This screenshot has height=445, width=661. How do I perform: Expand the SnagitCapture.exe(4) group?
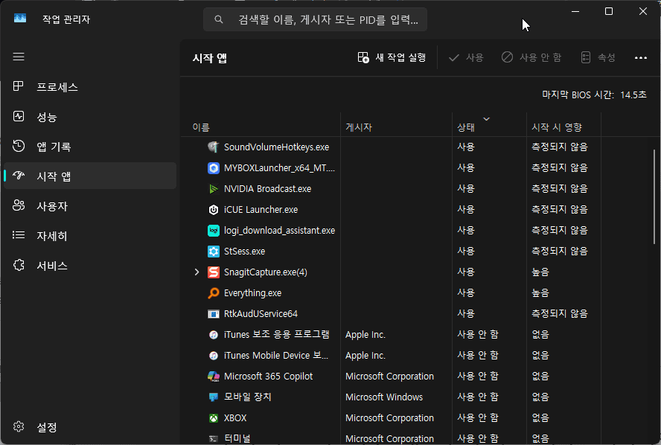[x=197, y=272]
